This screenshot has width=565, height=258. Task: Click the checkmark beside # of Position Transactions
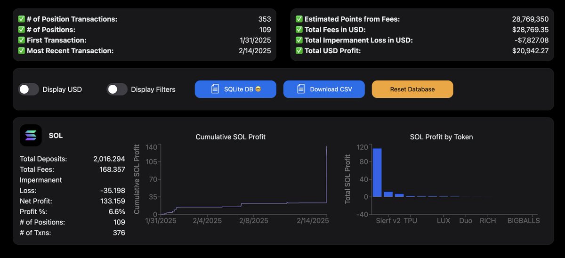click(x=21, y=19)
